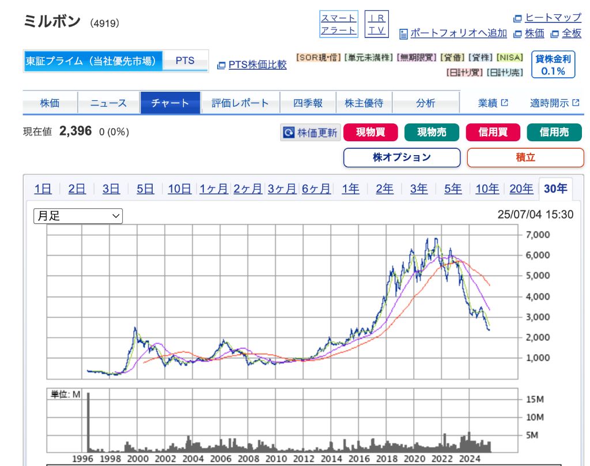590x466 pixels.
Task: Open the 評価レポート tab
Action: click(240, 103)
